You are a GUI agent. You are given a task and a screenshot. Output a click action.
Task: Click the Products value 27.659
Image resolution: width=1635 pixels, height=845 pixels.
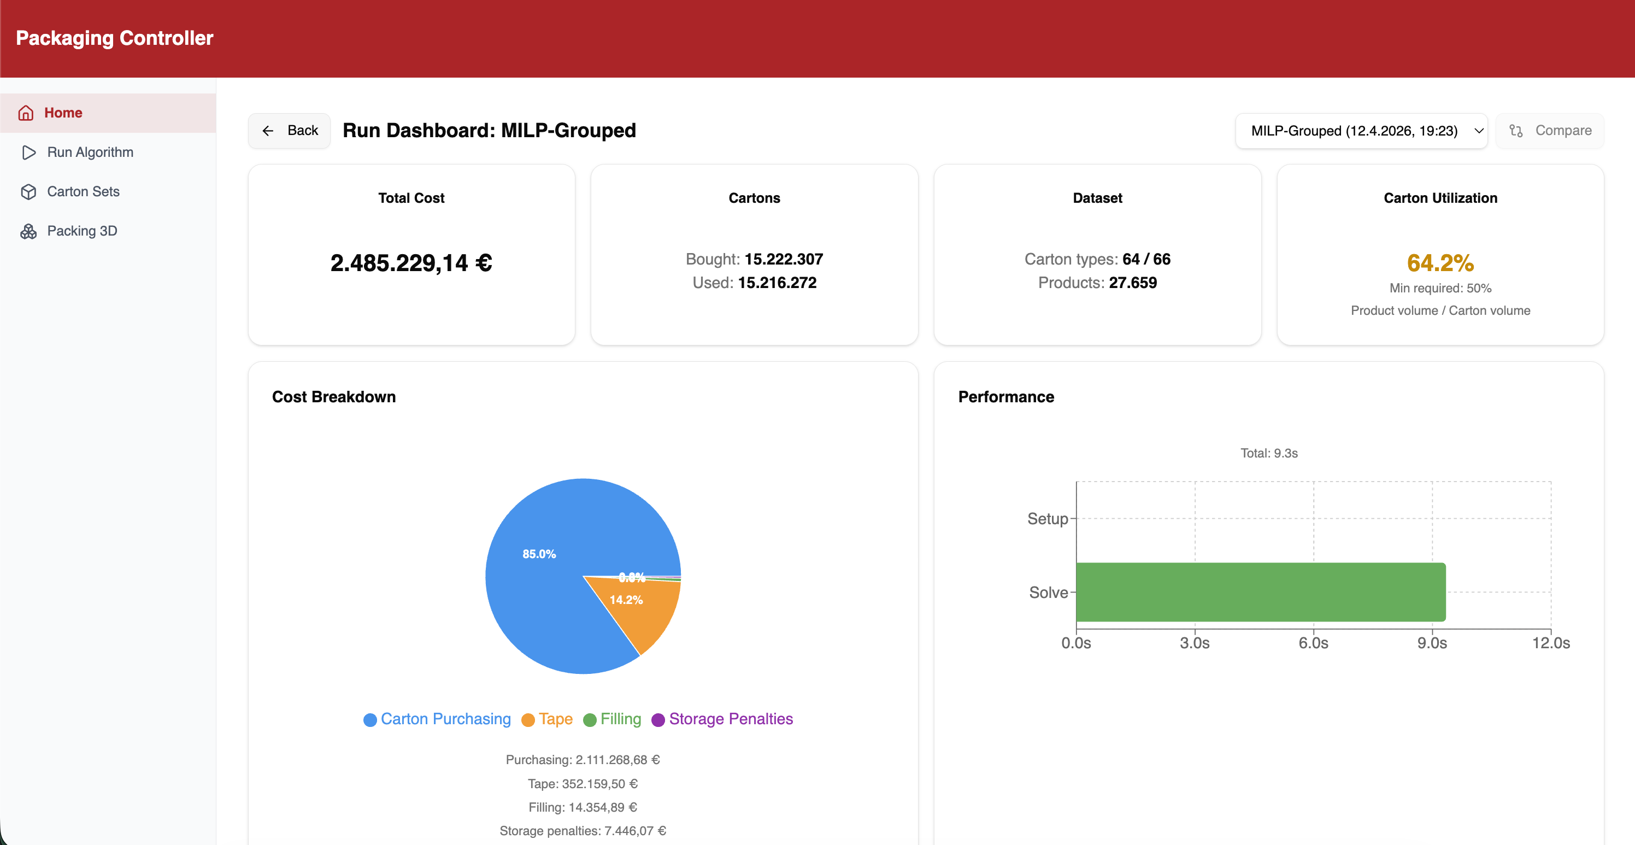pyautogui.click(x=1133, y=283)
